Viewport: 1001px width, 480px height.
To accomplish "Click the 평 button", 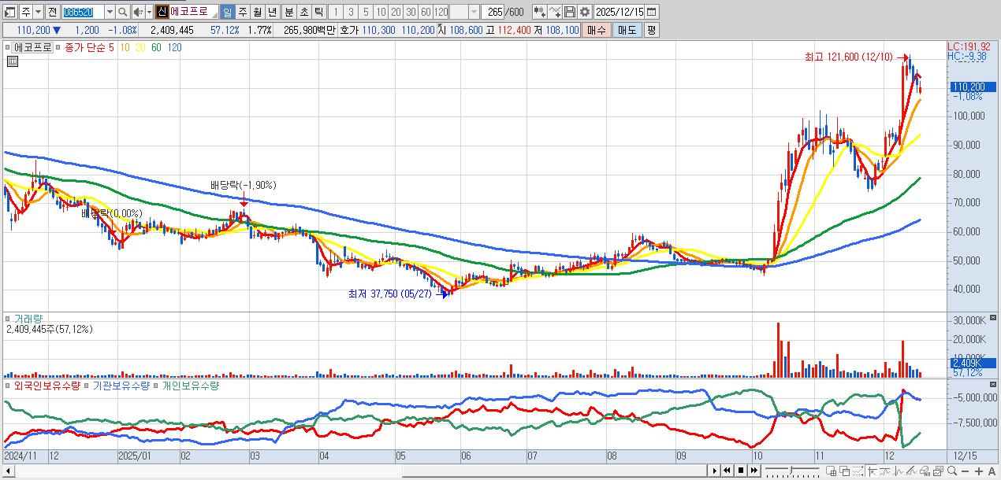I will pyautogui.click(x=651, y=30).
